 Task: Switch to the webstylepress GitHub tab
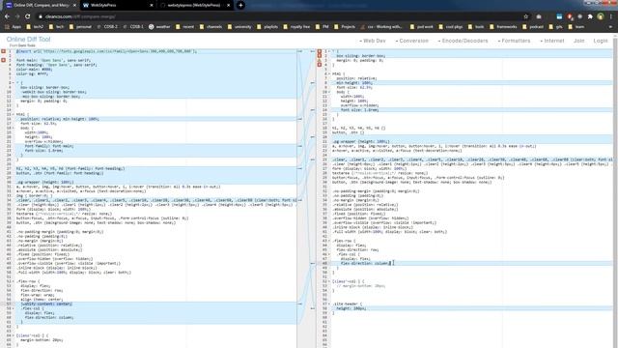[194, 5]
